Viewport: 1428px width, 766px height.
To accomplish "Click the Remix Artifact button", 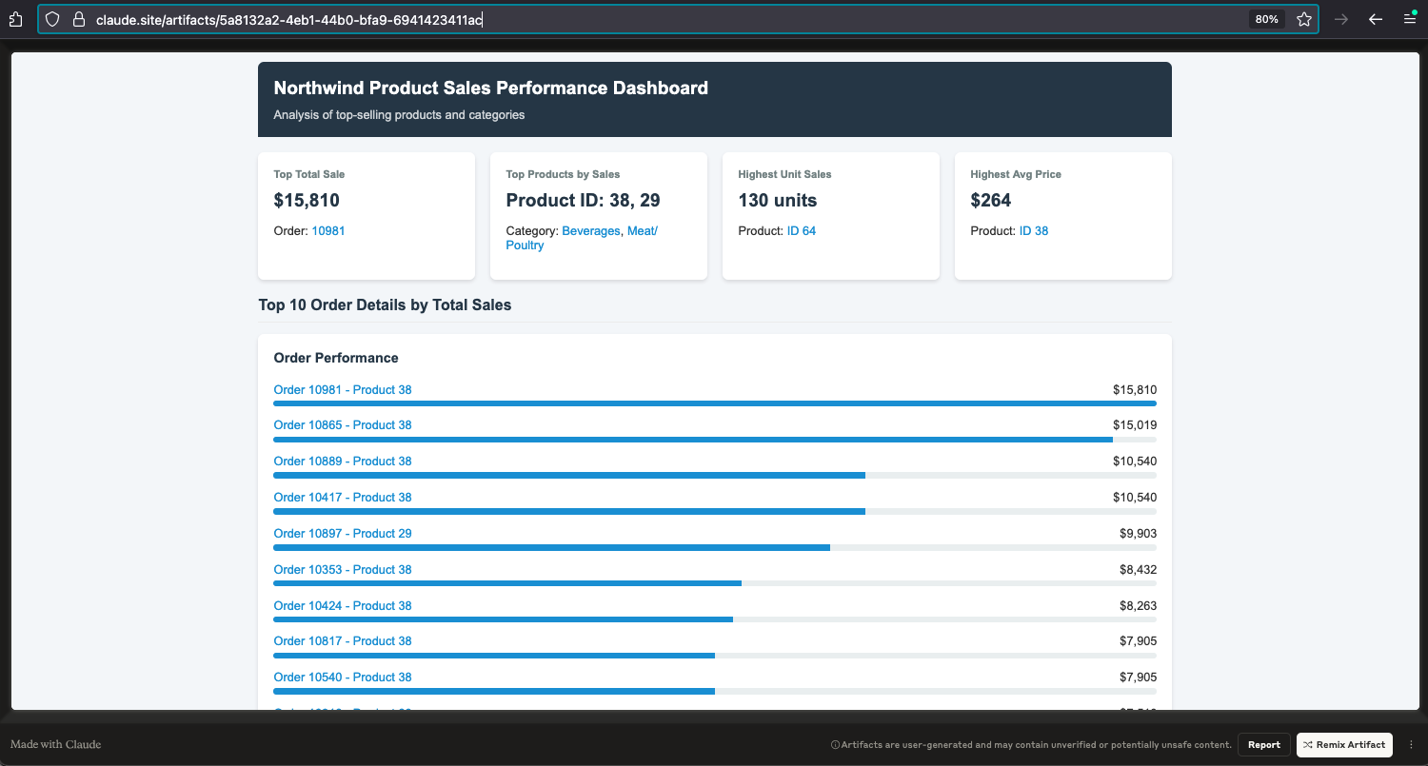I will (x=1344, y=745).
